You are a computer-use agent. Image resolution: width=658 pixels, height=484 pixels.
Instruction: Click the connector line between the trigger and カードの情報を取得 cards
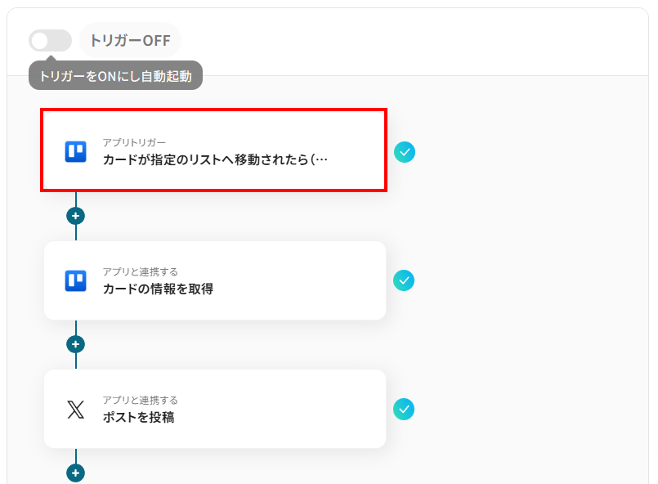pyautogui.click(x=75, y=233)
